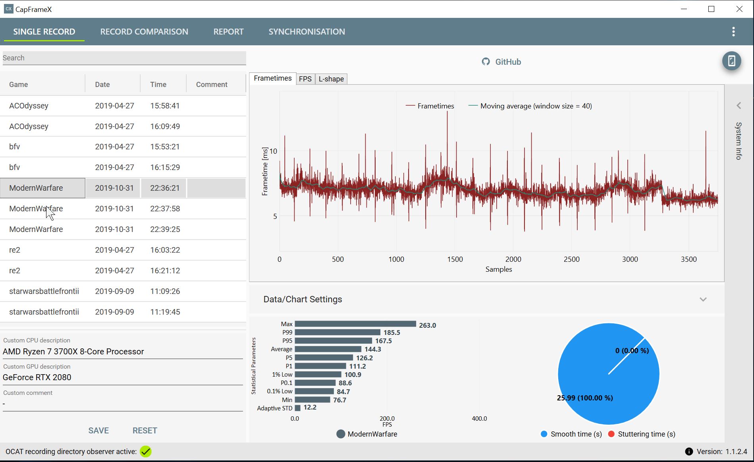This screenshot has width=754, height=462.
Task: Click the Version 1.1.2.4 text
Action: pos(722,452)
